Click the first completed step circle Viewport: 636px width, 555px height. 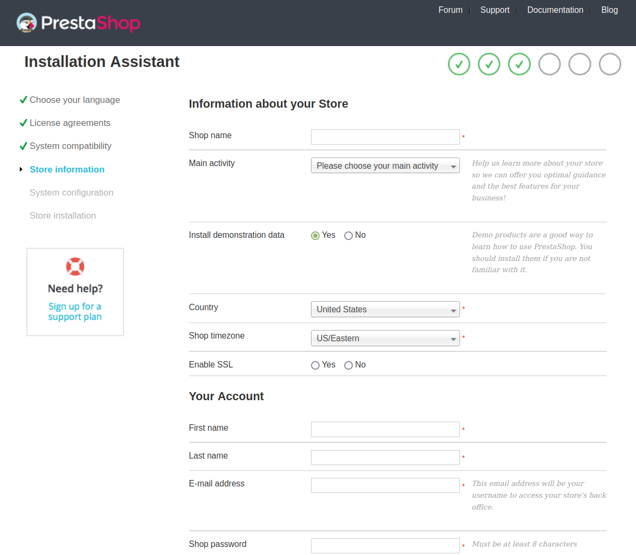pos(459,64)
